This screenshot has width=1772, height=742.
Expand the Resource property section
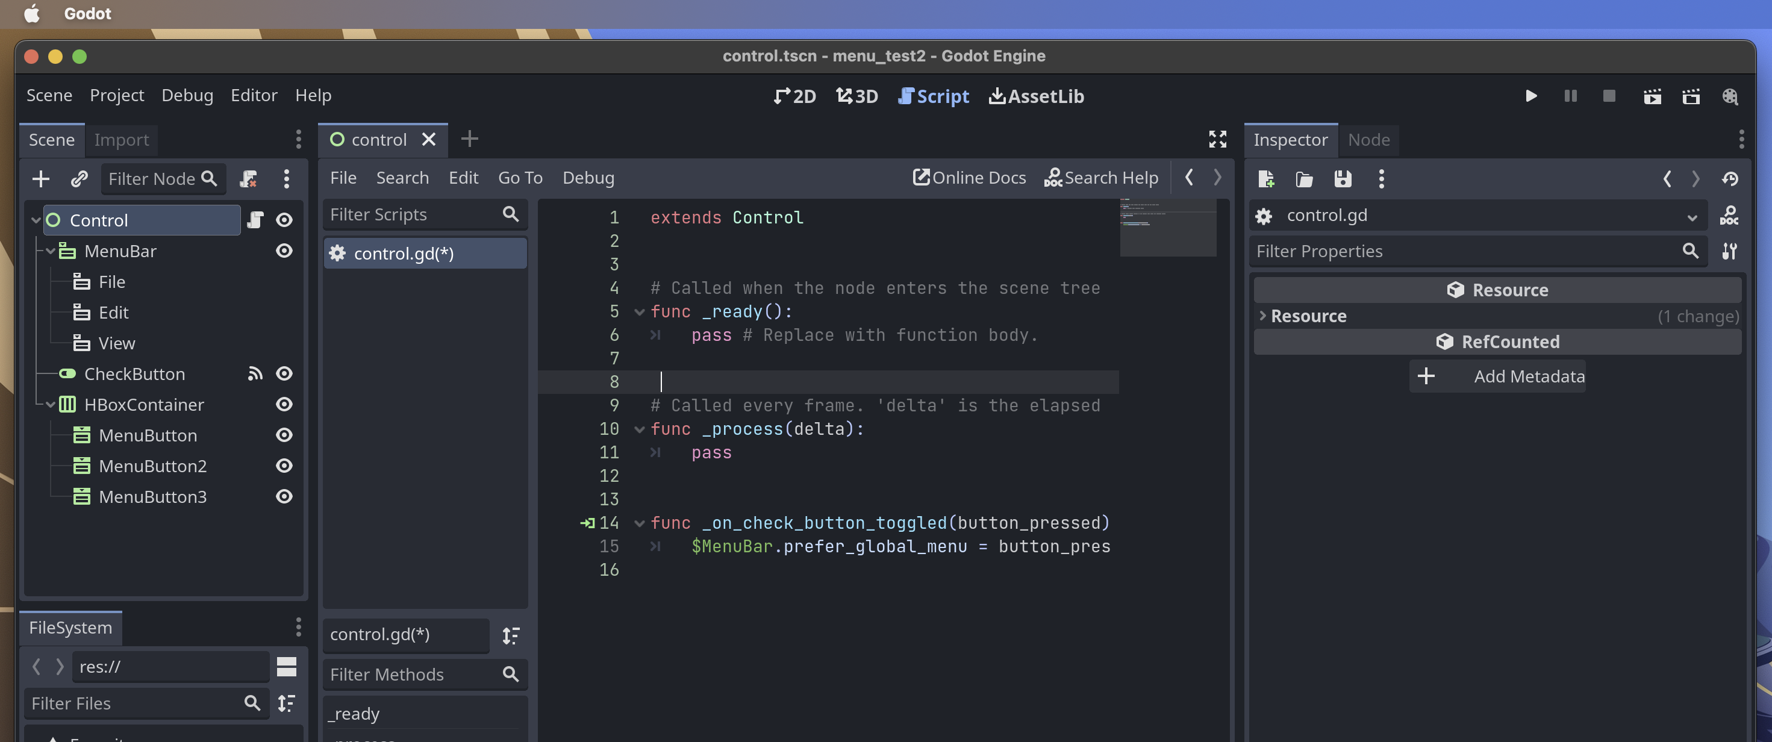pyautogui.click(x=1263, y=316)
